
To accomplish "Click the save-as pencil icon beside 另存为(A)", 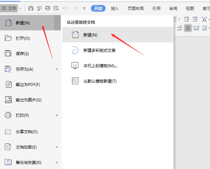I will pyautogui.click(x=8, y=69).
